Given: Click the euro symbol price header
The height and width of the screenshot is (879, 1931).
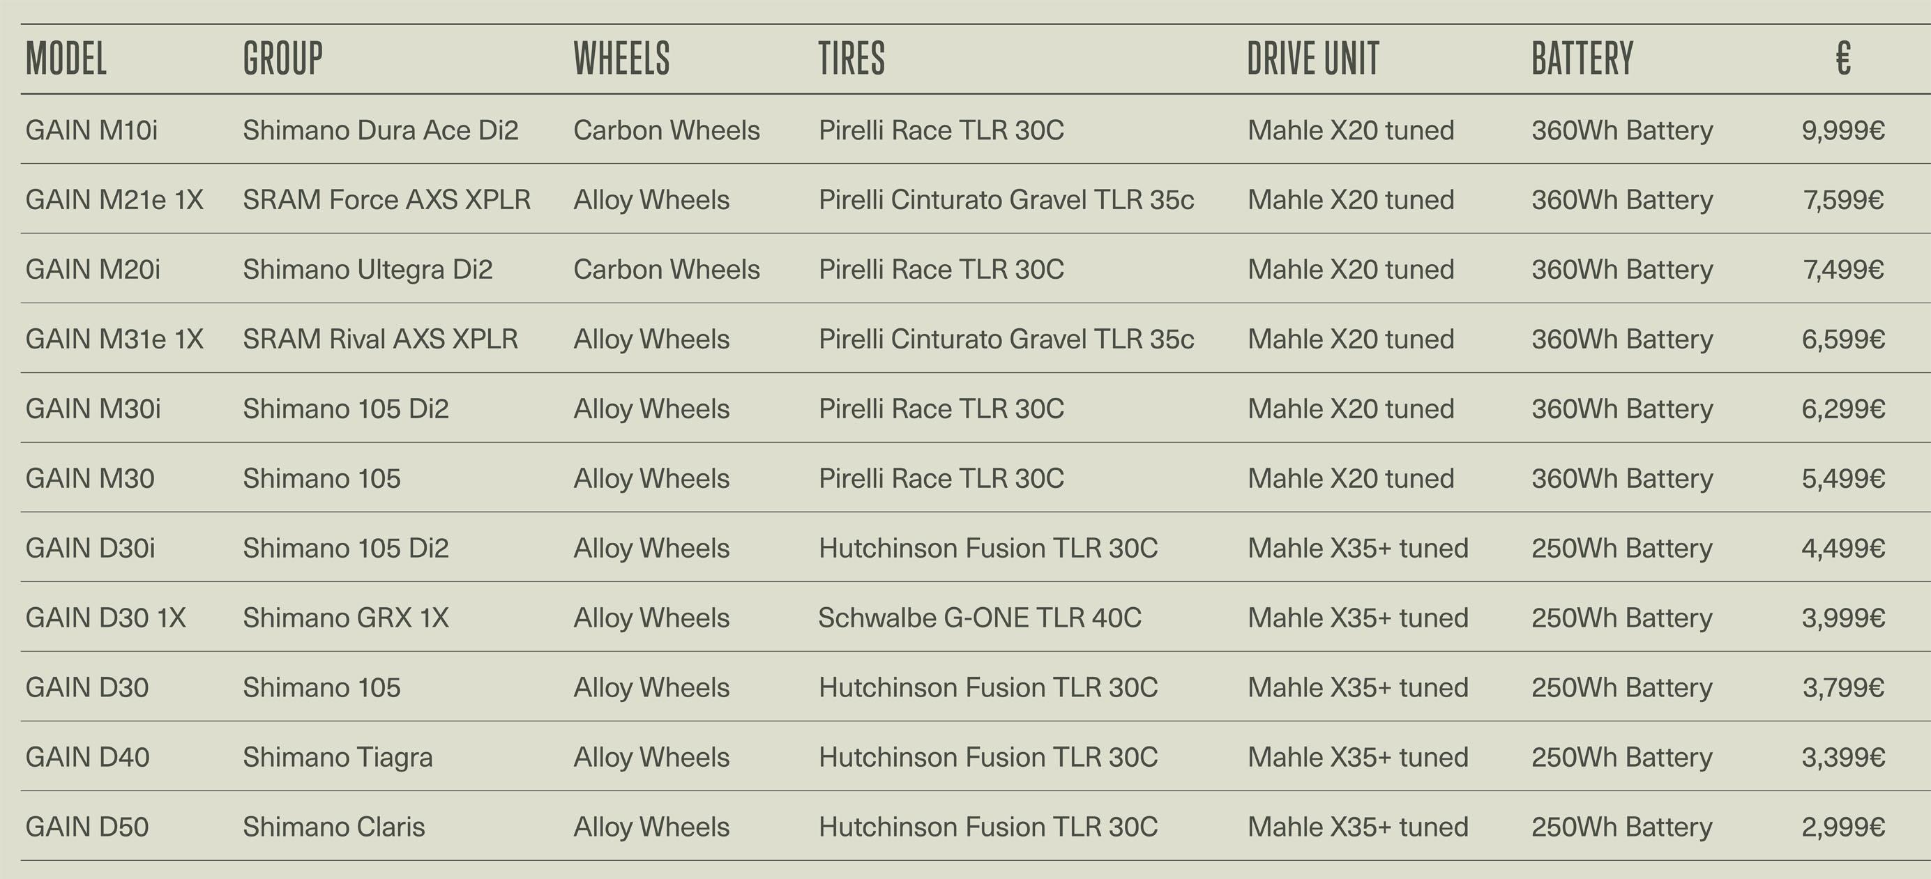Looking at the screenshot, I should tap(1843, 59).
